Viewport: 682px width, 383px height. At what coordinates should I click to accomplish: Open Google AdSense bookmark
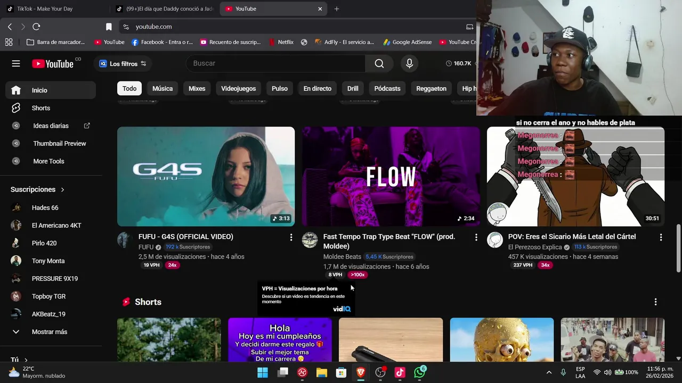[x=407, y=42]
